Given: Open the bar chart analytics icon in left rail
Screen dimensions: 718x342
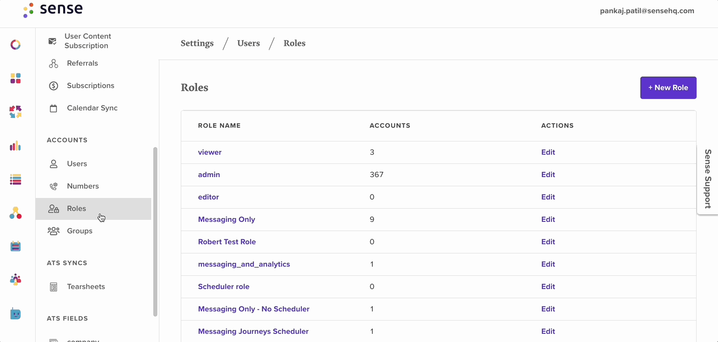Looking at the screenshot, I should (15, 146).
